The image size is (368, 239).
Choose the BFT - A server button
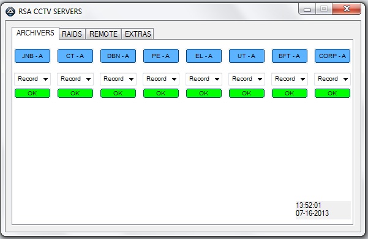[x=290, y=56]
